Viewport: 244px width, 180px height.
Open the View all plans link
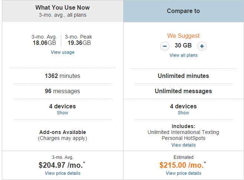[x=184, y=55]
